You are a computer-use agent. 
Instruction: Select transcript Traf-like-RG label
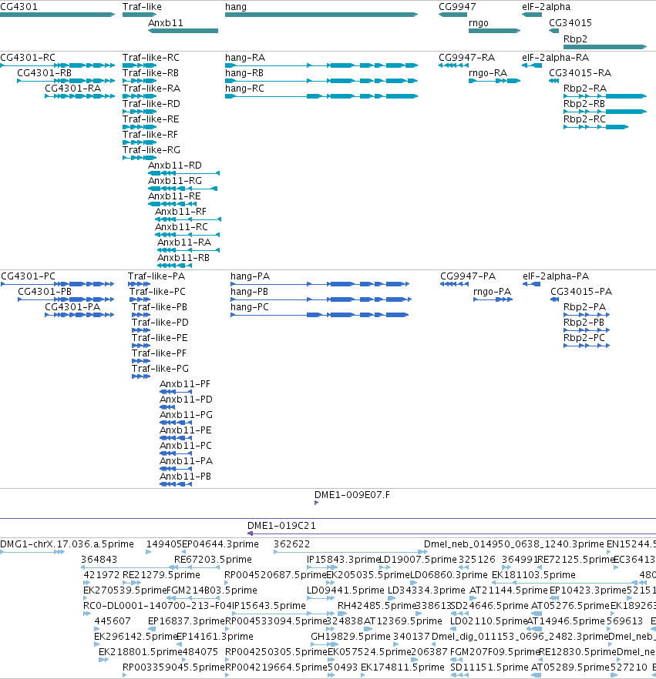[x=151, y=150]
